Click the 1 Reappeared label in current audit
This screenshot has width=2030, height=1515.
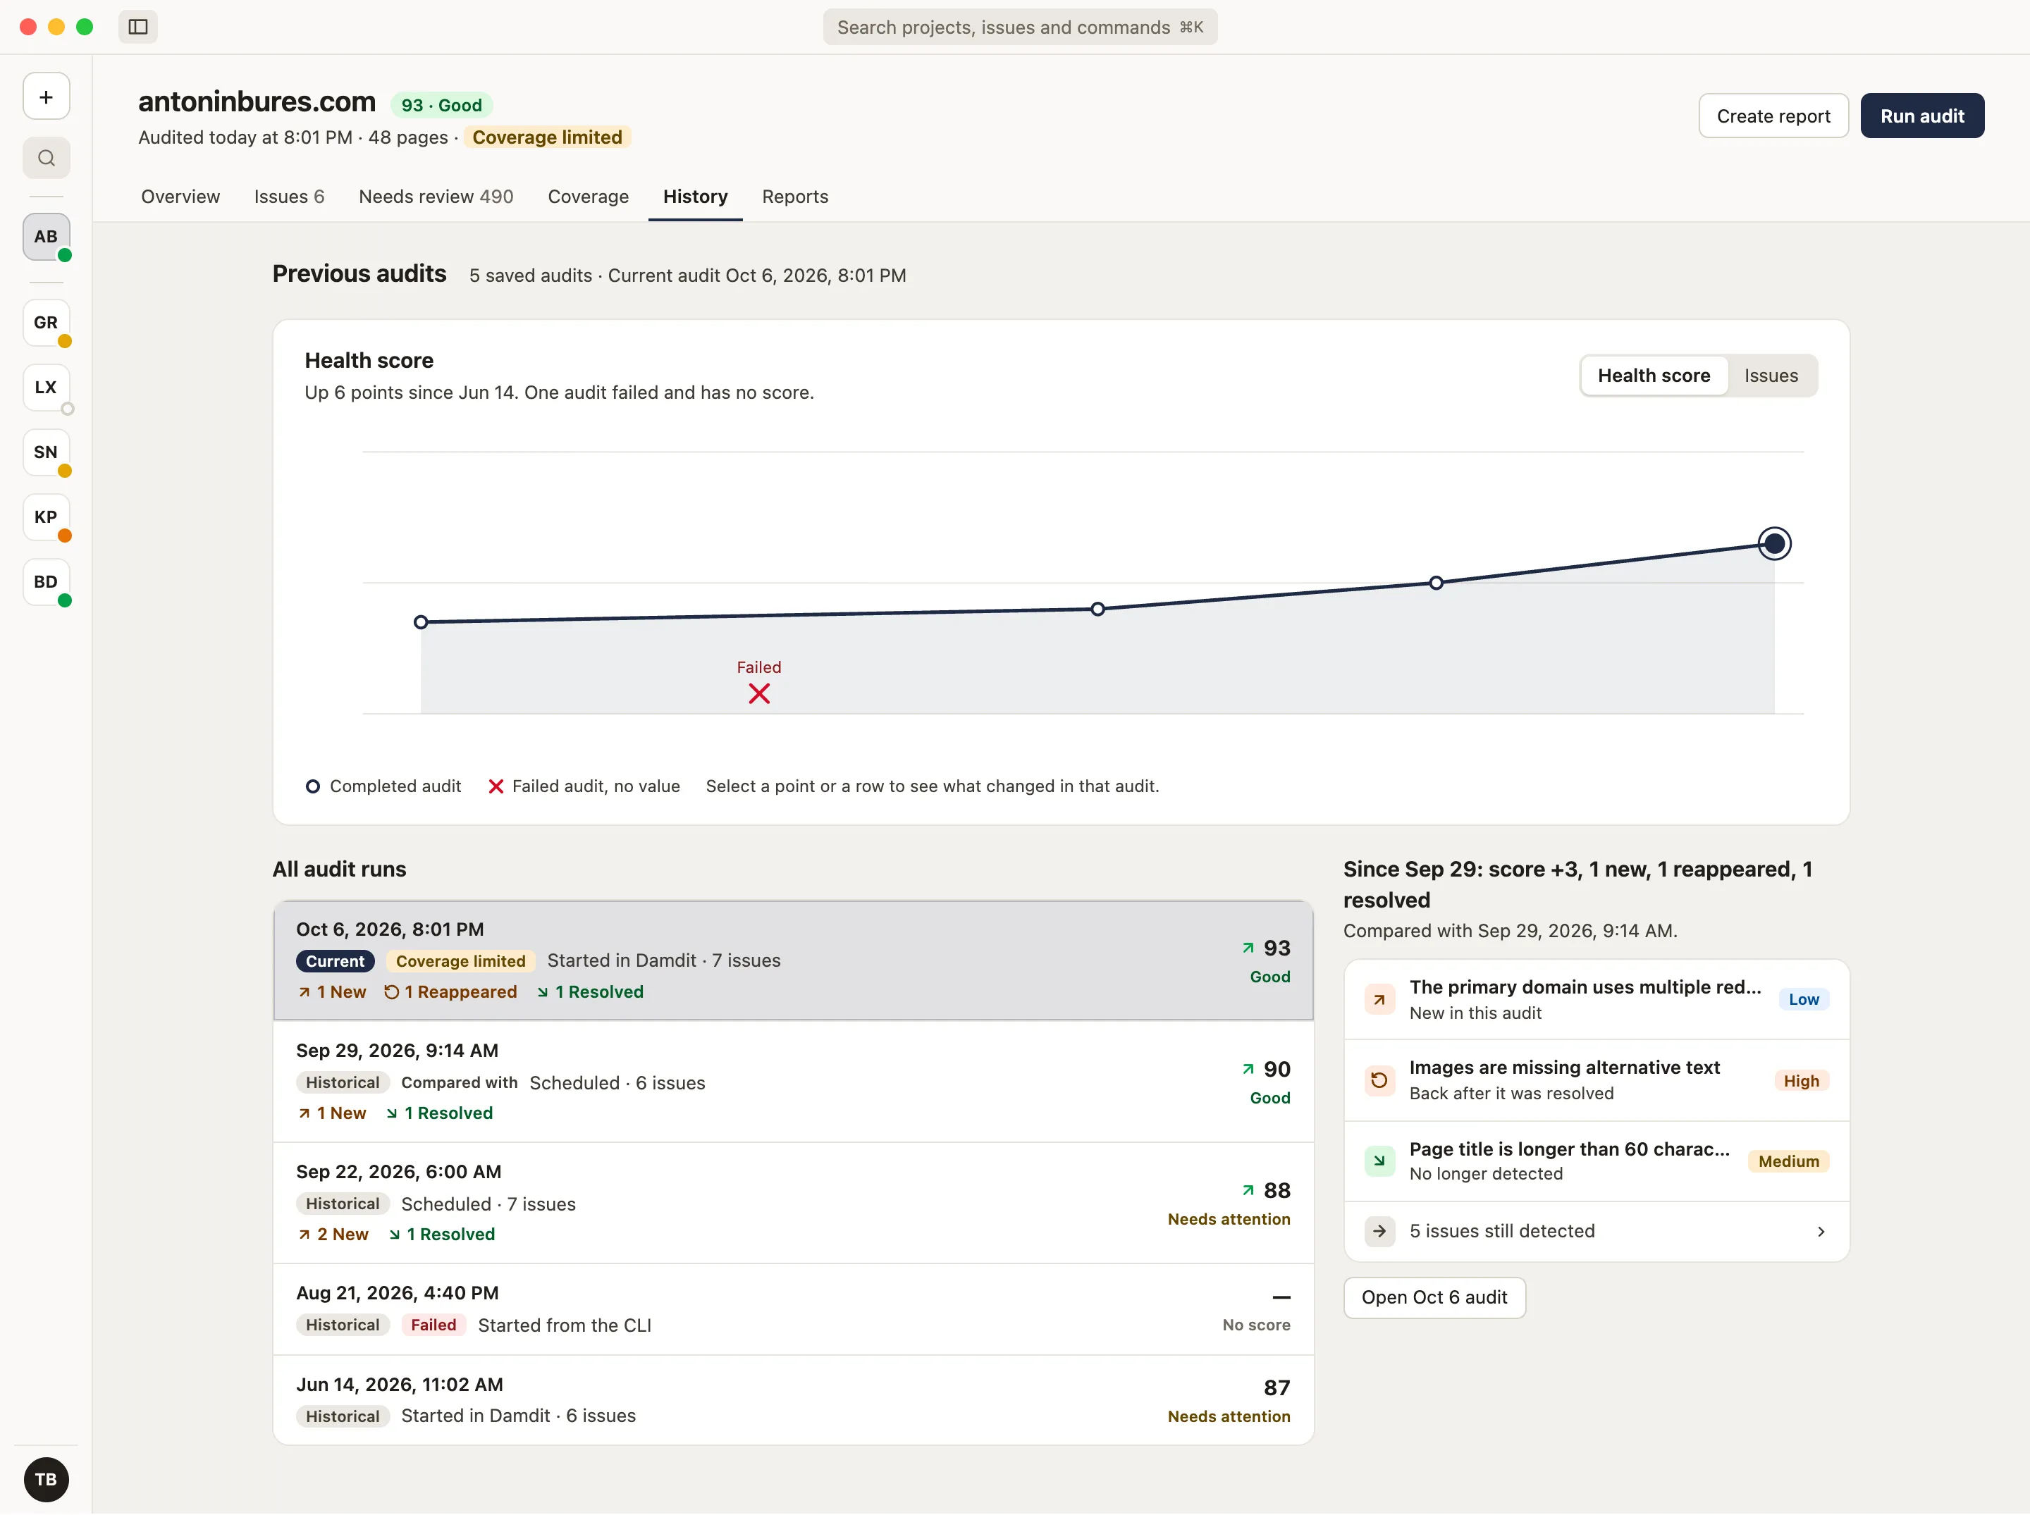coord(450,991)
